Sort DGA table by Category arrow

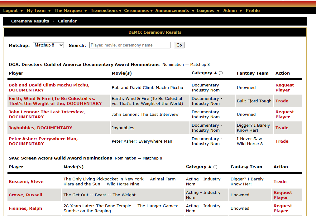(x=215, y=73)
